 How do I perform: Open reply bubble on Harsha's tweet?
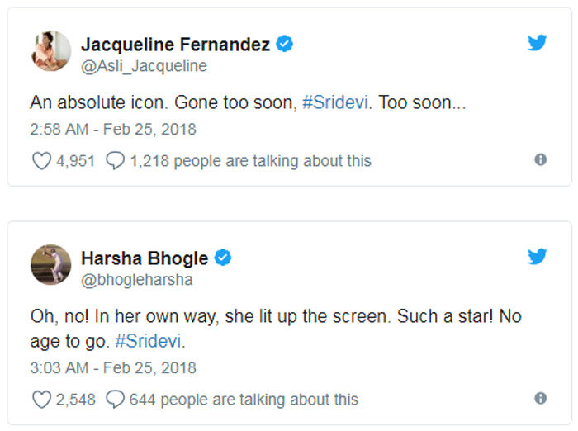point(116,400)
